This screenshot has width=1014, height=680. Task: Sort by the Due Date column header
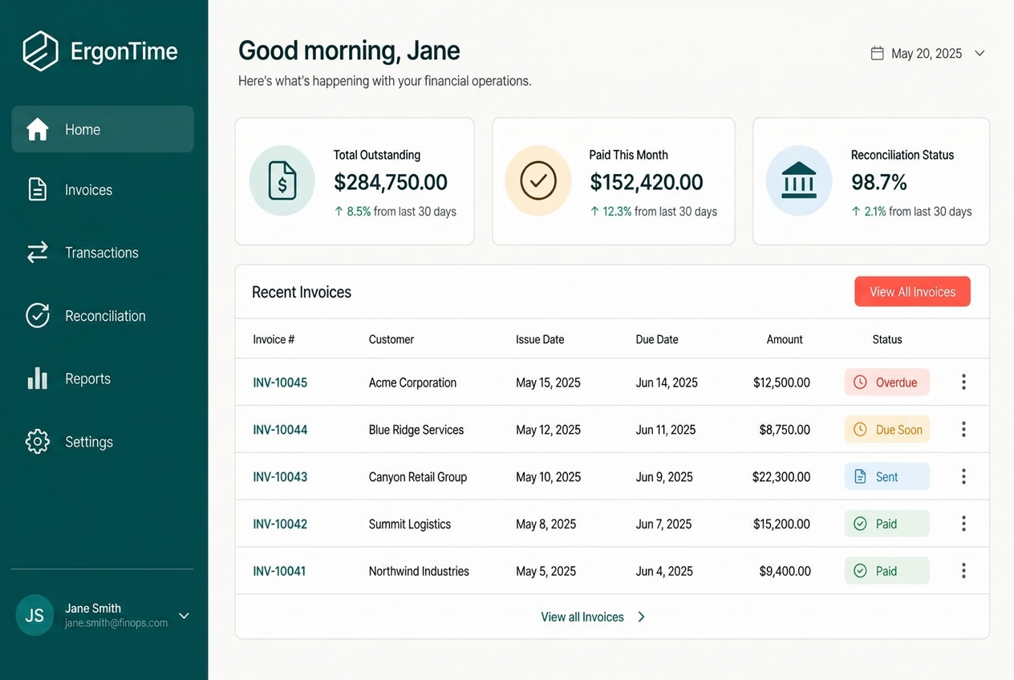657,339
